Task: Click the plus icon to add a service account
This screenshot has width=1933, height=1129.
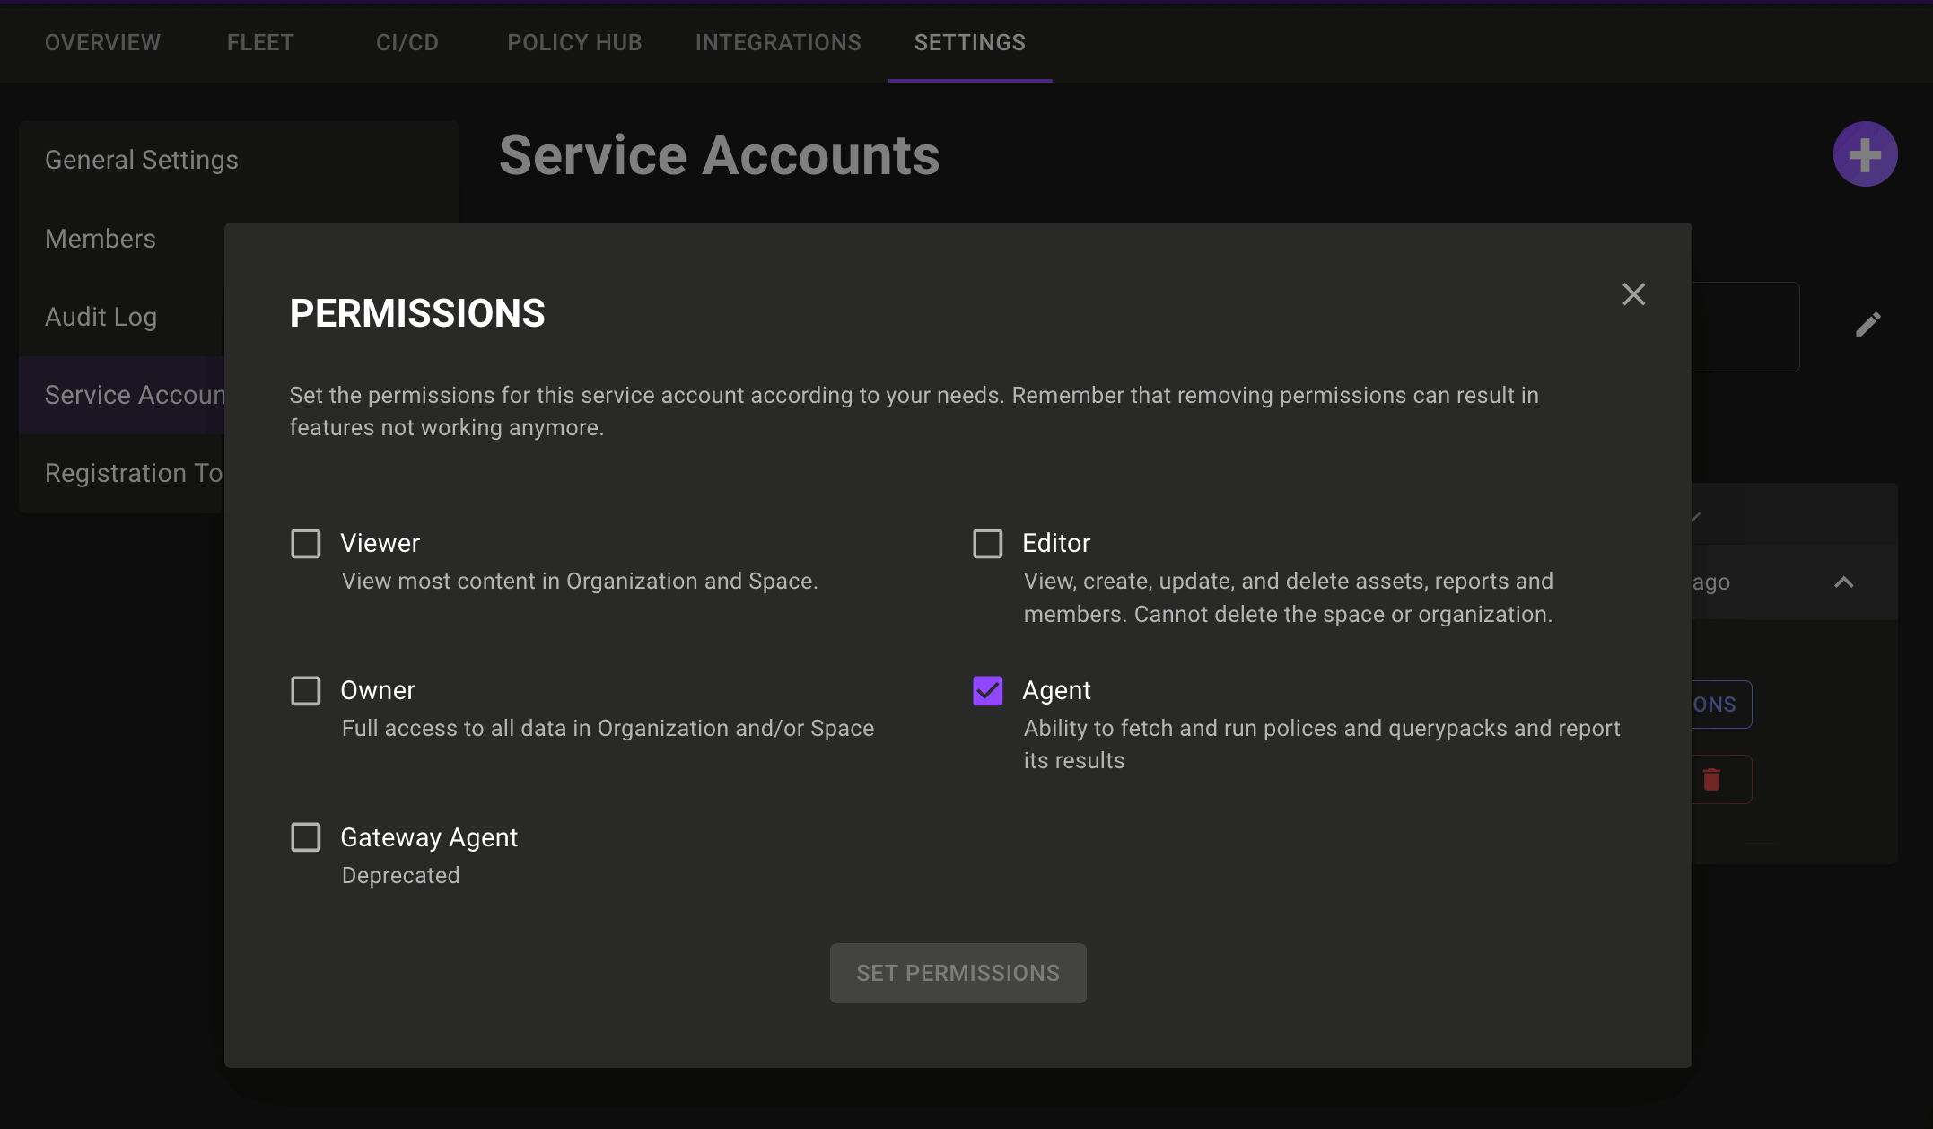Action: 1865,153
